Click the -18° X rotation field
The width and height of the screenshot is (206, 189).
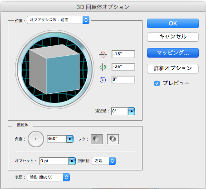tap(123, 54)
